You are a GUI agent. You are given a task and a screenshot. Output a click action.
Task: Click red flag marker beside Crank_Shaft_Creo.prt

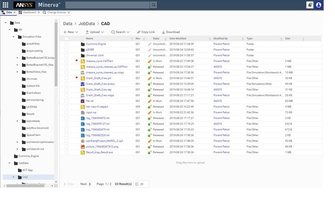click(76, 78)
